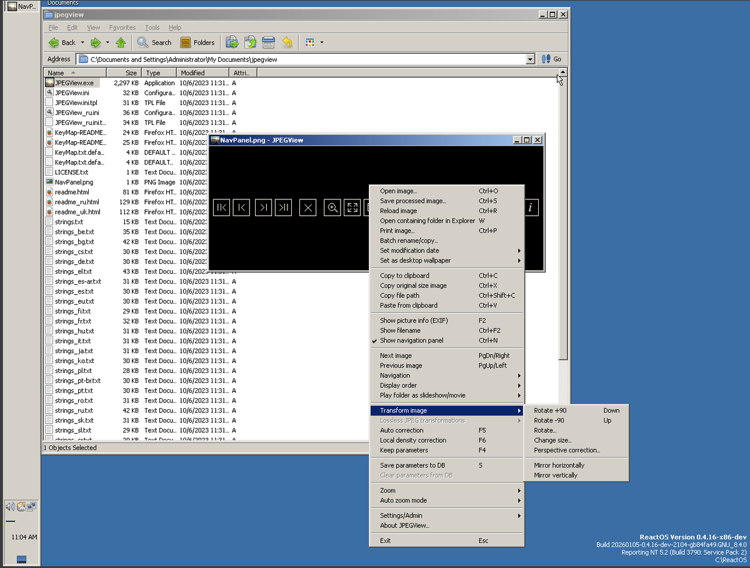Open the Favorites menu in Explorer

pos(122,27)
